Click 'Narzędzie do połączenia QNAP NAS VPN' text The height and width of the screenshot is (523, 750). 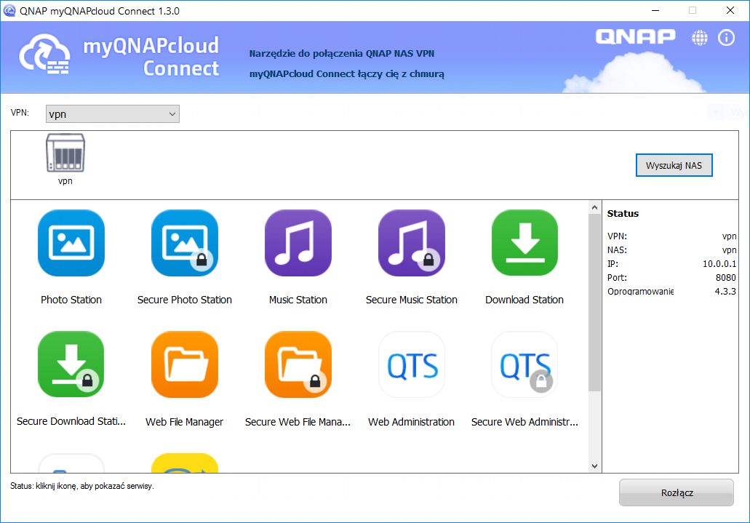tap(341, 54)
